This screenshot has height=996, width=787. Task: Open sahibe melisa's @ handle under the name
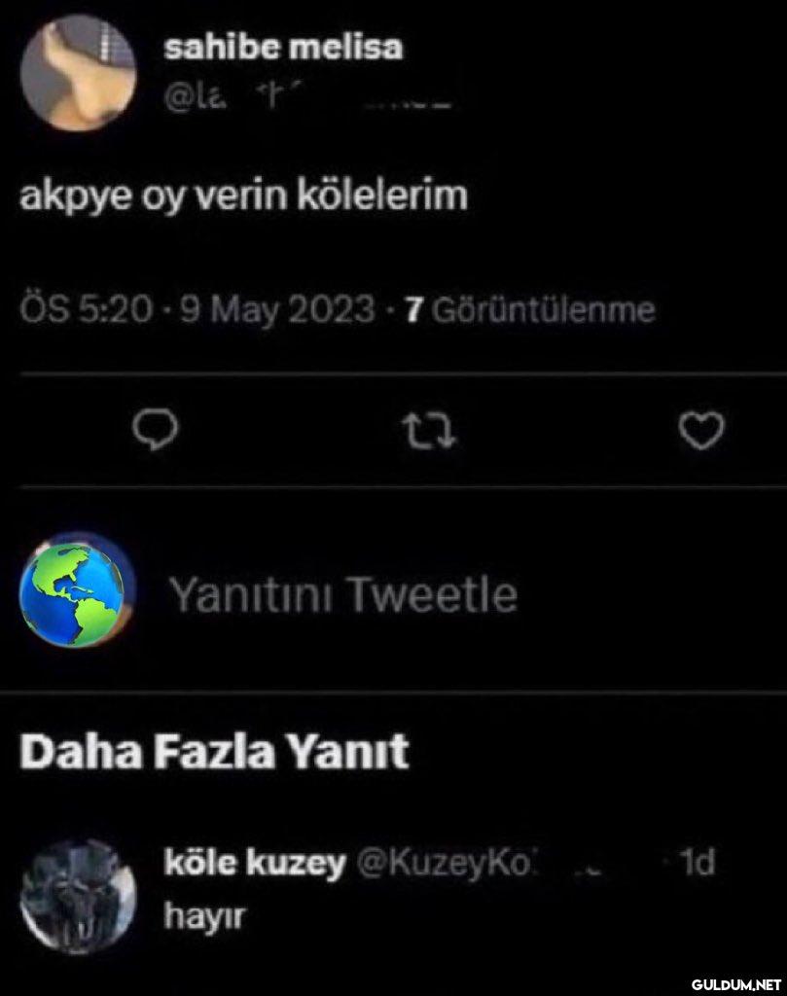click(x=307, y=97)
